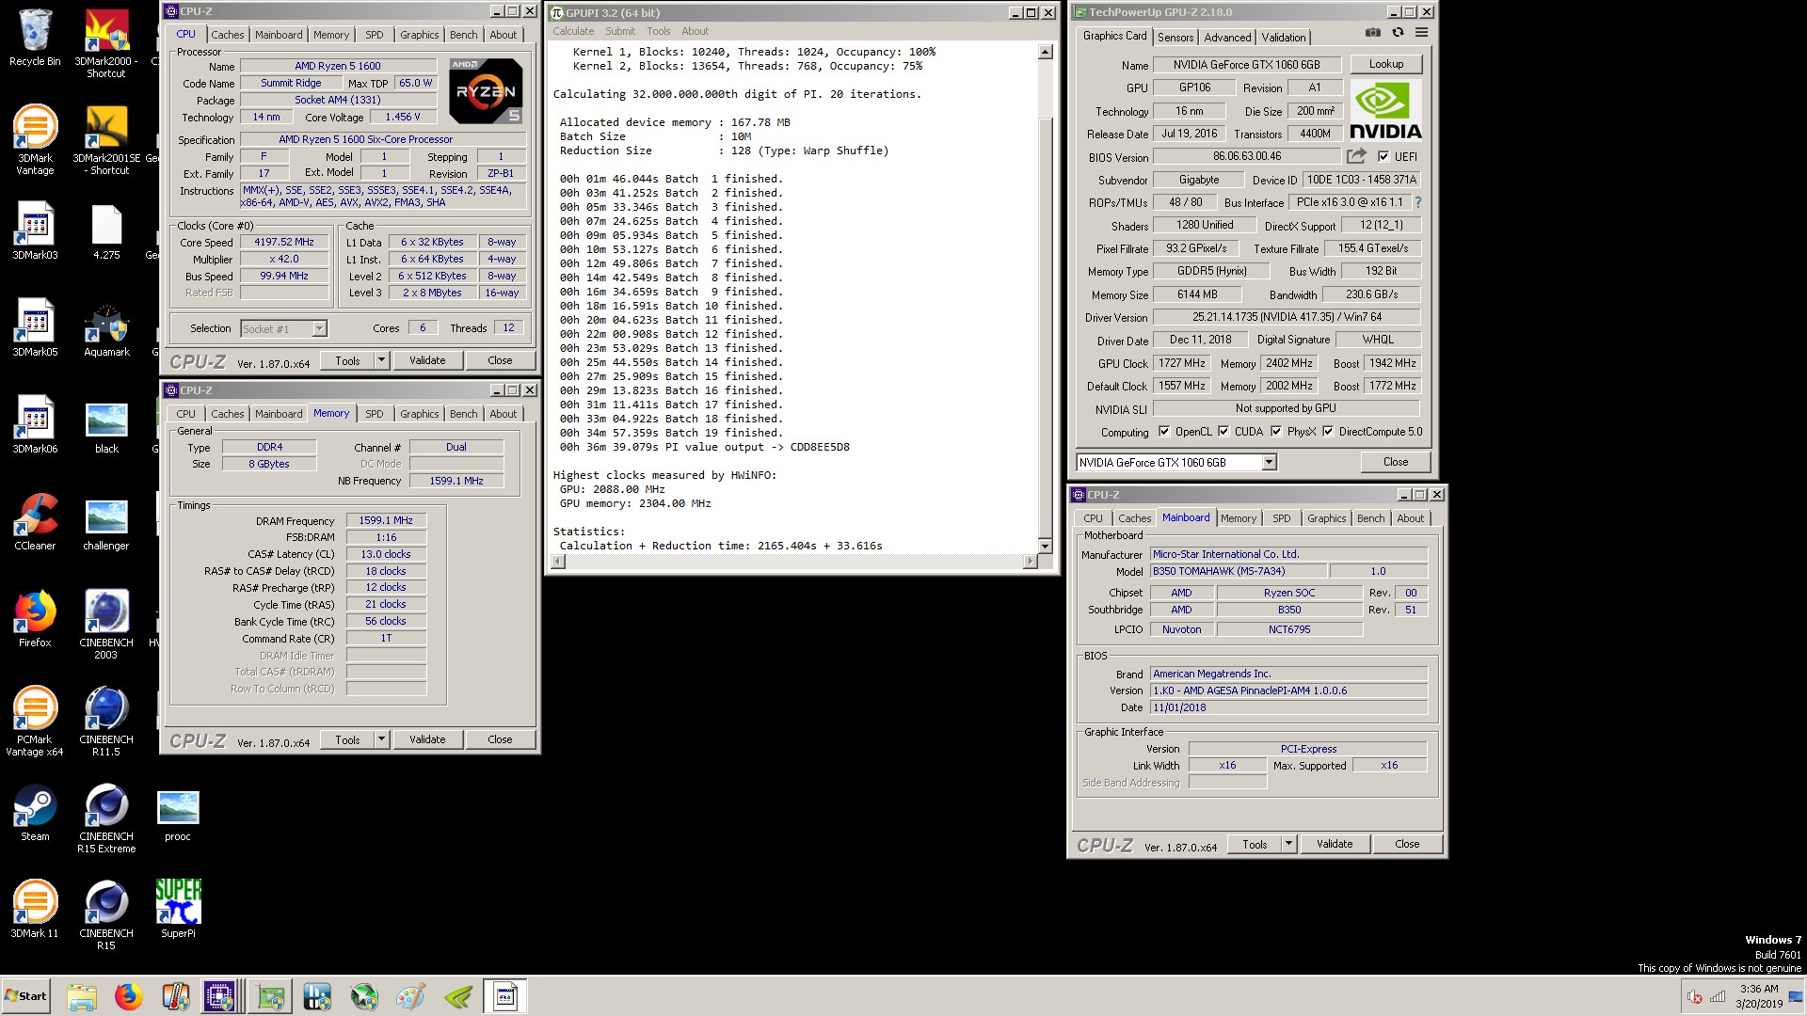The width and height of the screenshot is (1807, 1016).
Task: Toggle the CUDA checkbox
Action: click(x=1223, y=432)
